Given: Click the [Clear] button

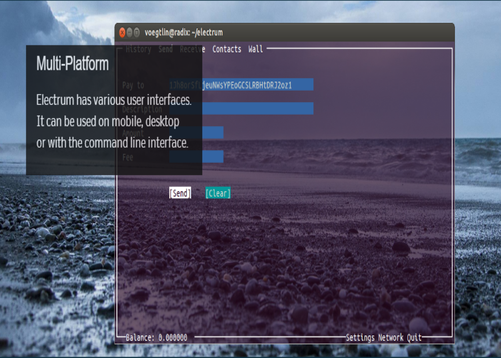Looking at the screenshot, I should pos(218,193).
